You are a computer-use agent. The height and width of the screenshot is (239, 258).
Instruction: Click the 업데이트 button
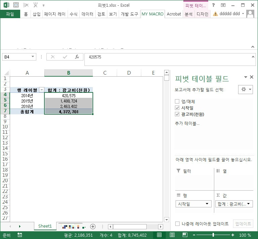pyautogui.click(x=243, y=224)
